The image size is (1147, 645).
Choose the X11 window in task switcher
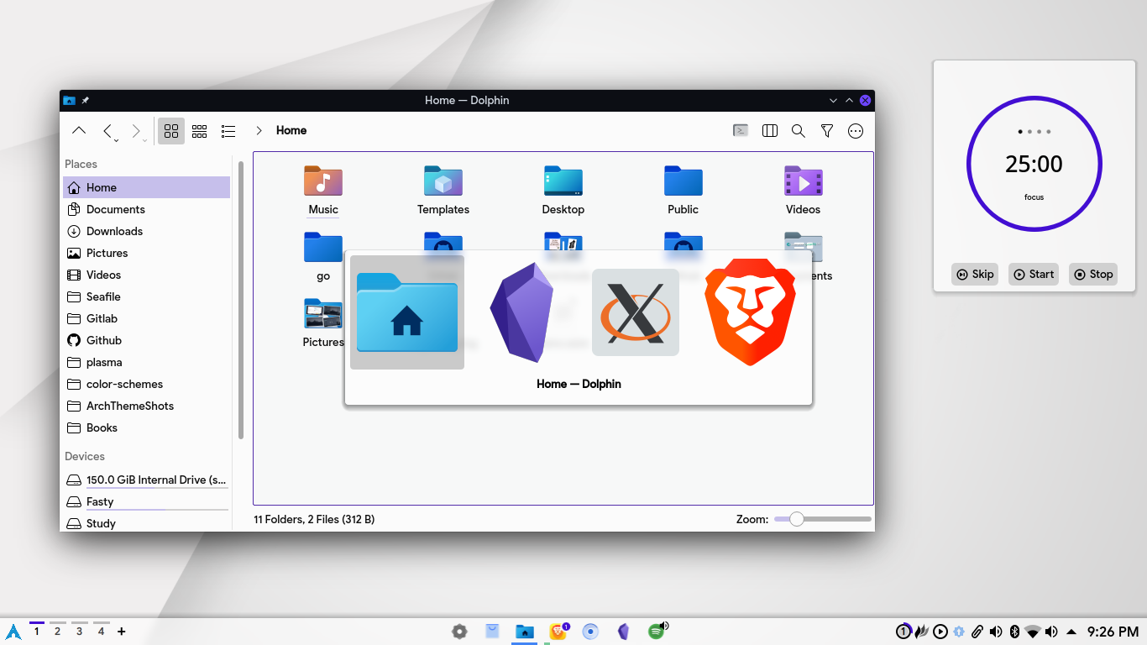point(636,312)
